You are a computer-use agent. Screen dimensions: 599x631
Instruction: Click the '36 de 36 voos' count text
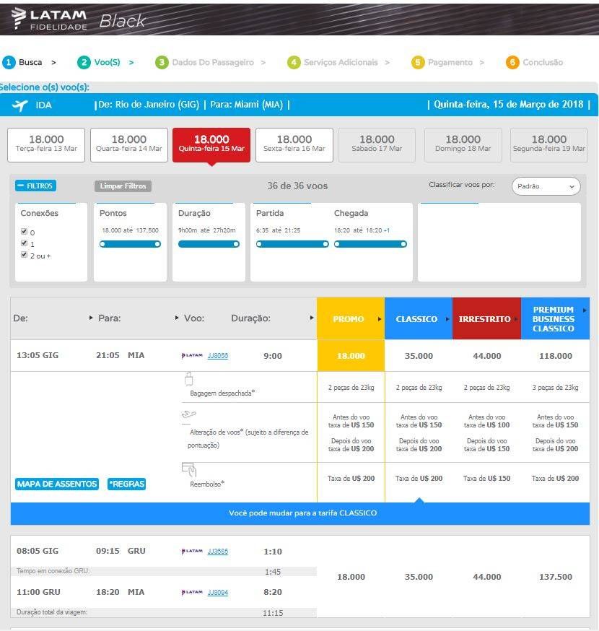(x=297, y=186)
